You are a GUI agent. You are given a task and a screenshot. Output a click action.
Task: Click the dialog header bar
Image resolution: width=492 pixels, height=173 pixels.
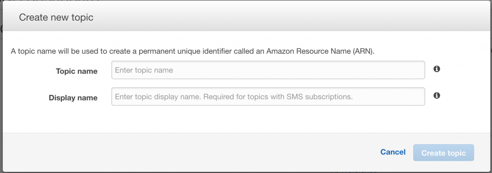coord(246,16)
